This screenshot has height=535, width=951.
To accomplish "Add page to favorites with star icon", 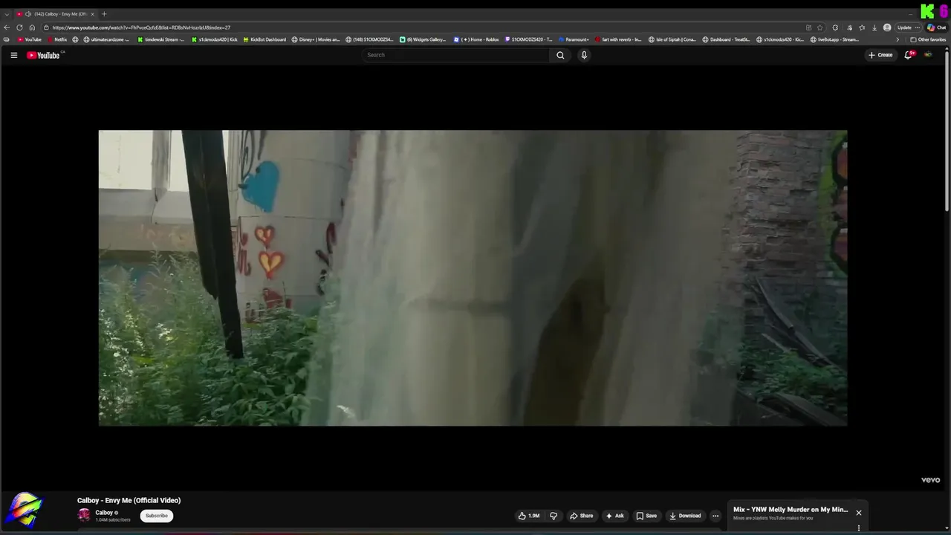I will coord(820,27).
